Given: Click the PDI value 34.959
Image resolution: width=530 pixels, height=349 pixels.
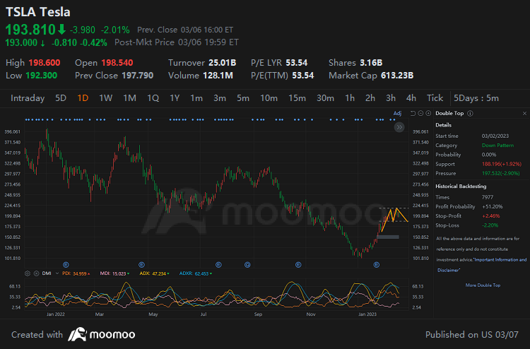Looking at the screenshot, I should click(x=80, y=273).
